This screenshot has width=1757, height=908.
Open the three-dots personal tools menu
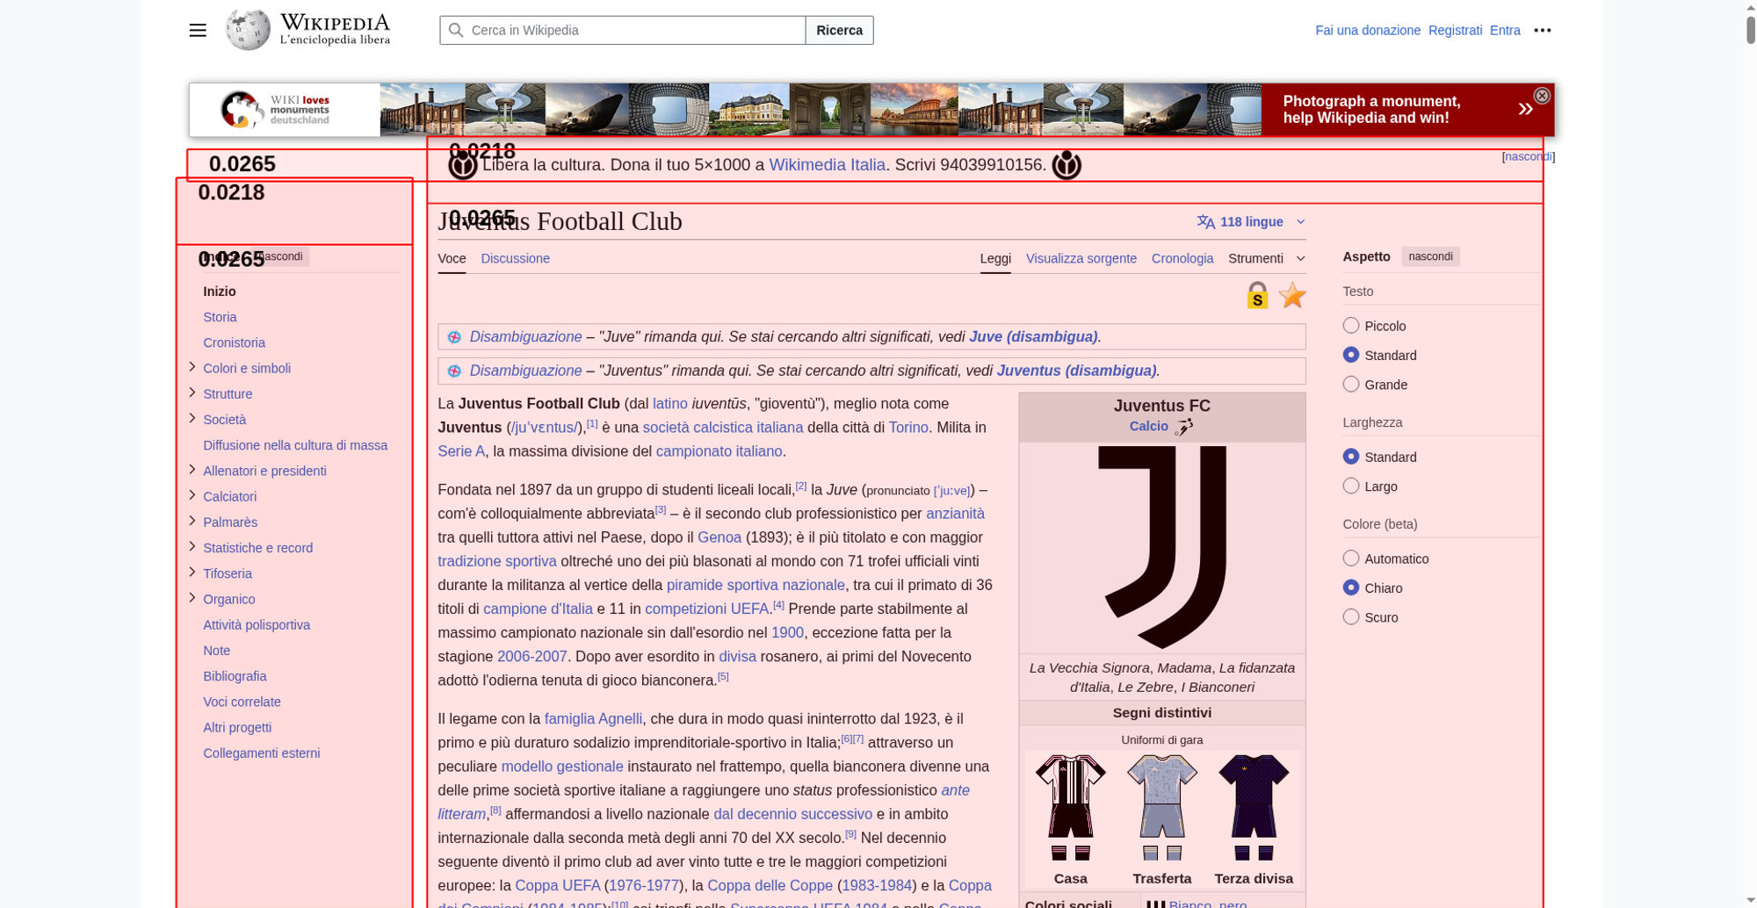tap(1542, 30)
